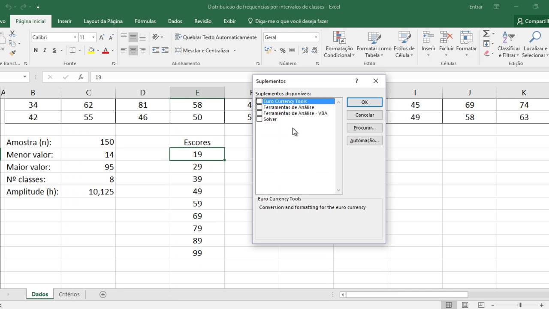Click the red font color swatch

coord(106,50)
